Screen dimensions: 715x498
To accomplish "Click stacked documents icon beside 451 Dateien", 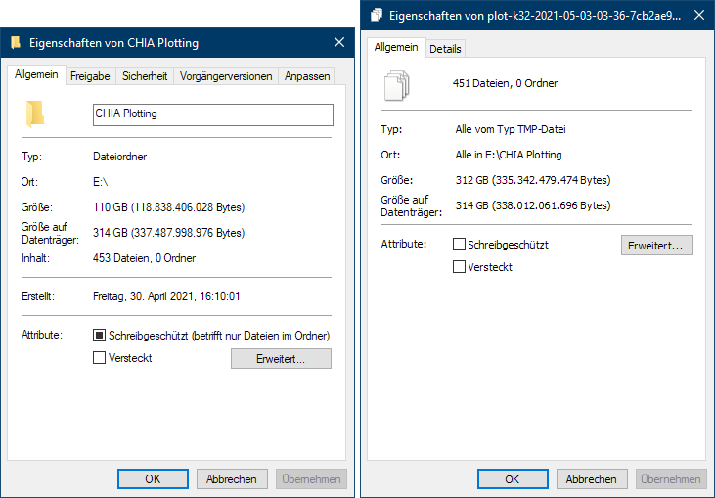I will [x=396, y=85].
